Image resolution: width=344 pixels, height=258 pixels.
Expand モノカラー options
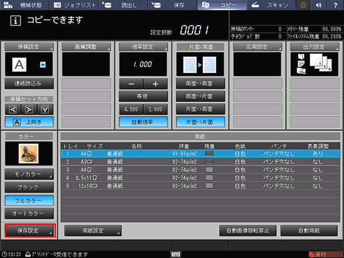[x=29, y=174]
